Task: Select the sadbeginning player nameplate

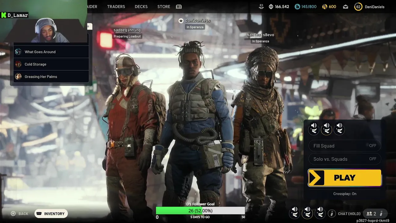Action: [127, 30]
